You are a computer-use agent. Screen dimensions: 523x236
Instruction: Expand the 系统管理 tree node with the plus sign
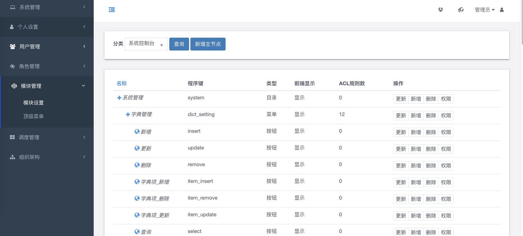(118, 97)
